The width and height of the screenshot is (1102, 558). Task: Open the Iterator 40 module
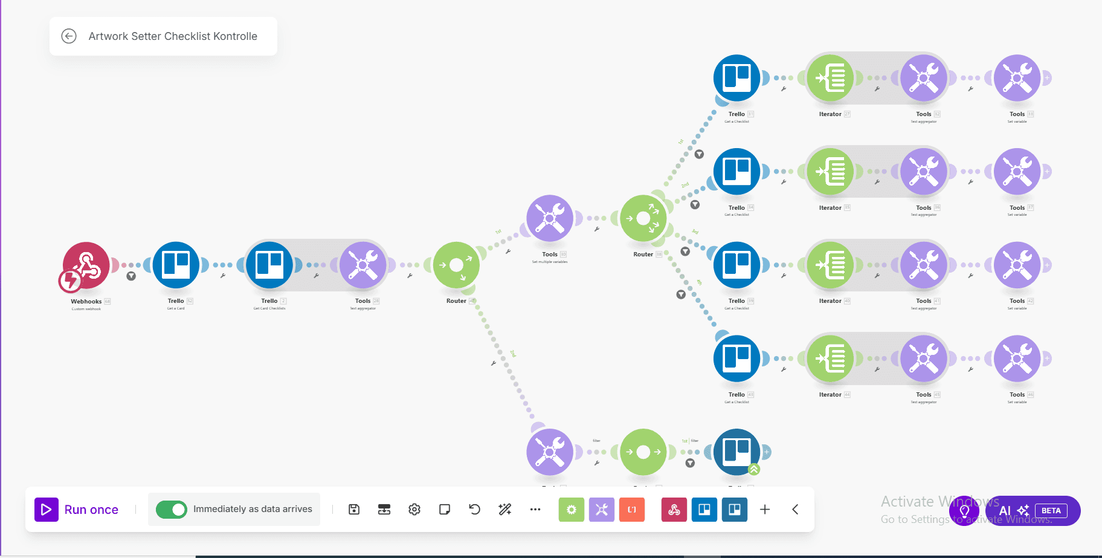click(830, 265)
